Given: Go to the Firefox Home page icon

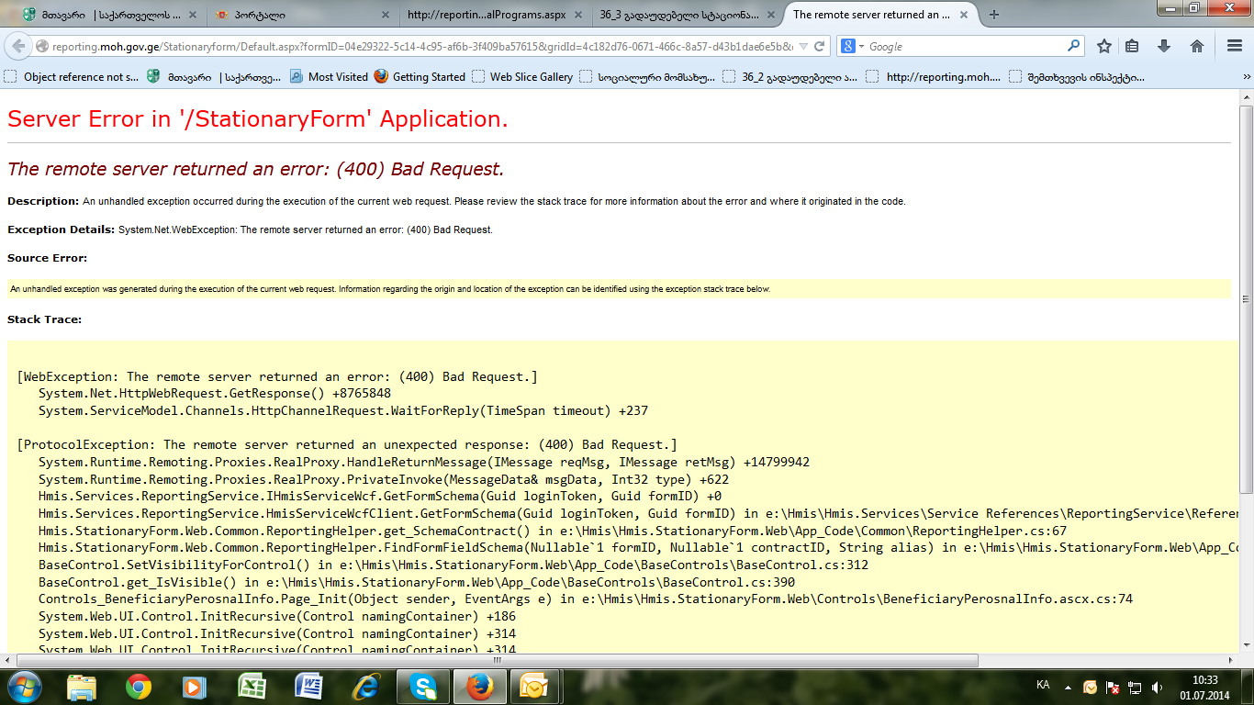Looking at the screenshot, I should pyautogui.click(x=1196, y=46).
